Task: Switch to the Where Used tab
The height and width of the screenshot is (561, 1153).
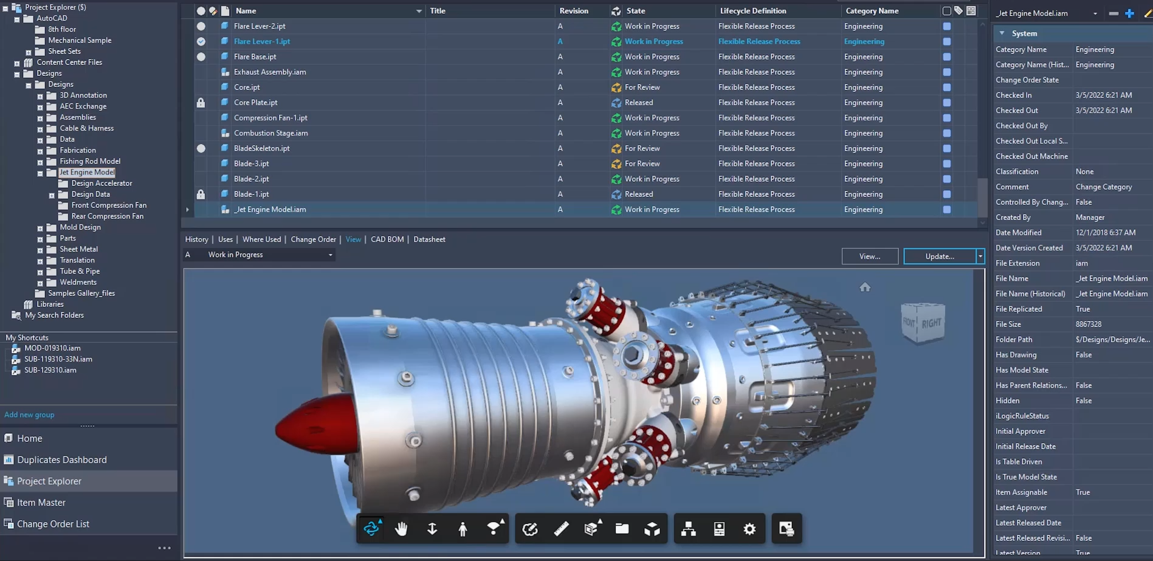Action: pyautogui.click(x=262, y=239)
